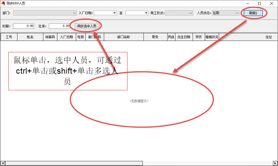Click the 拼音码 column header
The image size is (278, 166).
coord(50,37)
